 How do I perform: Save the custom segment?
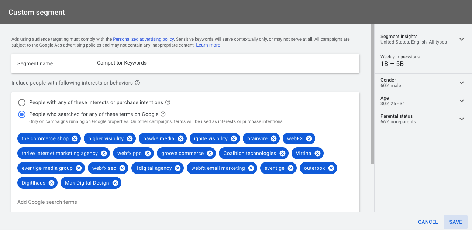click(456, 222)
